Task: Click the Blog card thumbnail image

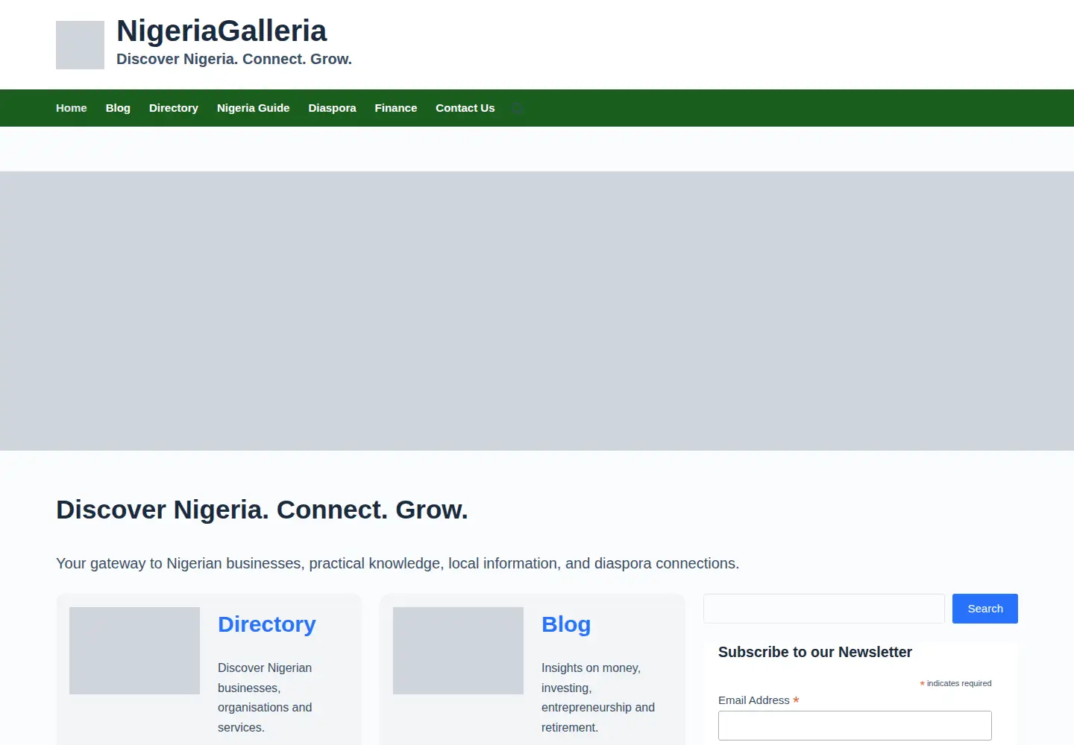Action: coord(458,650)
